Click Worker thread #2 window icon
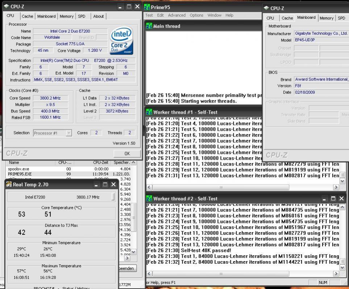Screen dimensions: 349x289 point(149,198)
